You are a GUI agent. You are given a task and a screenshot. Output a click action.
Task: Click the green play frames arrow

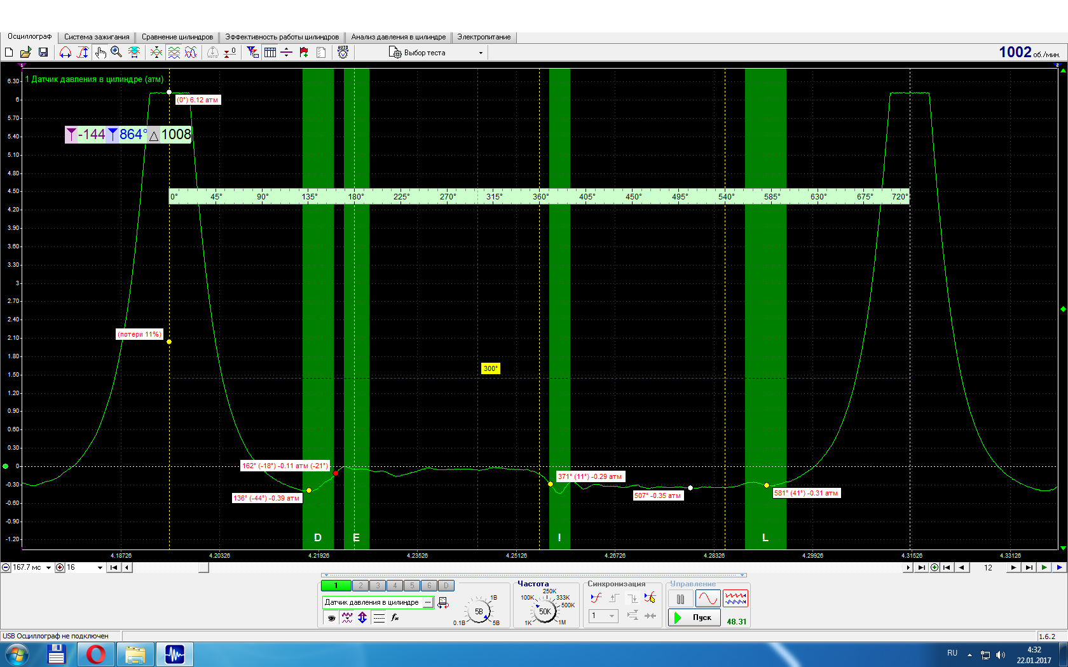click(x=1044, y=568)
